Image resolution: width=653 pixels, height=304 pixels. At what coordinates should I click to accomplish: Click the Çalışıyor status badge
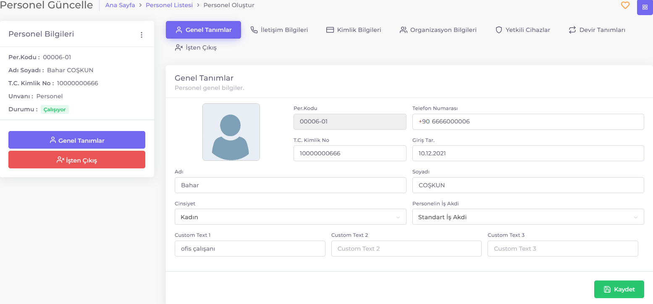coord(55,110)
